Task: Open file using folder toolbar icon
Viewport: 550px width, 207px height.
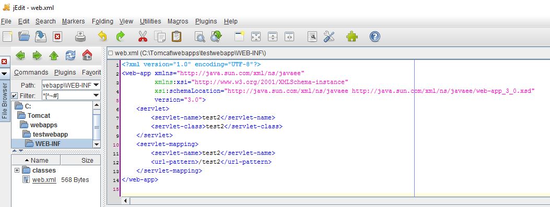Action: point(24,36)
